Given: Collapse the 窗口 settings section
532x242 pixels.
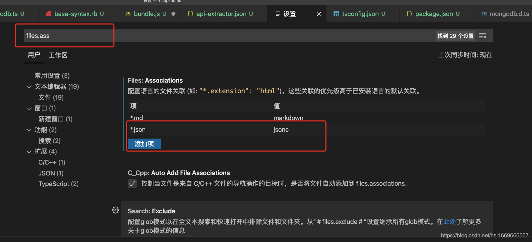Looking at the screenshot, I should pyautogui.click(x=29, y=108).
